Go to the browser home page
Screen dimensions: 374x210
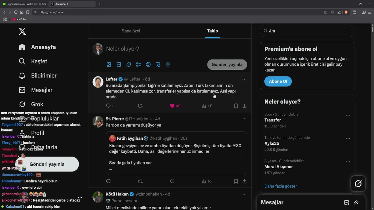pyautogui.click(x=22, y=12)
